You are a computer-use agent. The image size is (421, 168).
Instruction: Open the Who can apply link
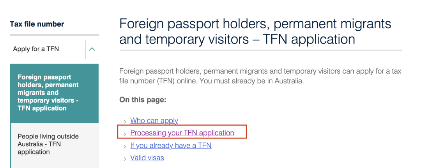pos(154,121)
